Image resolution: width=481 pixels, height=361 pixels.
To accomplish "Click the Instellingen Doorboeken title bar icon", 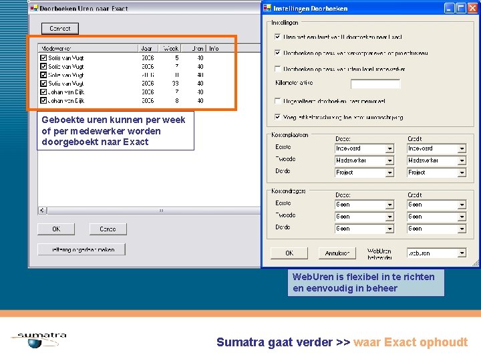I will pos(267,8).
